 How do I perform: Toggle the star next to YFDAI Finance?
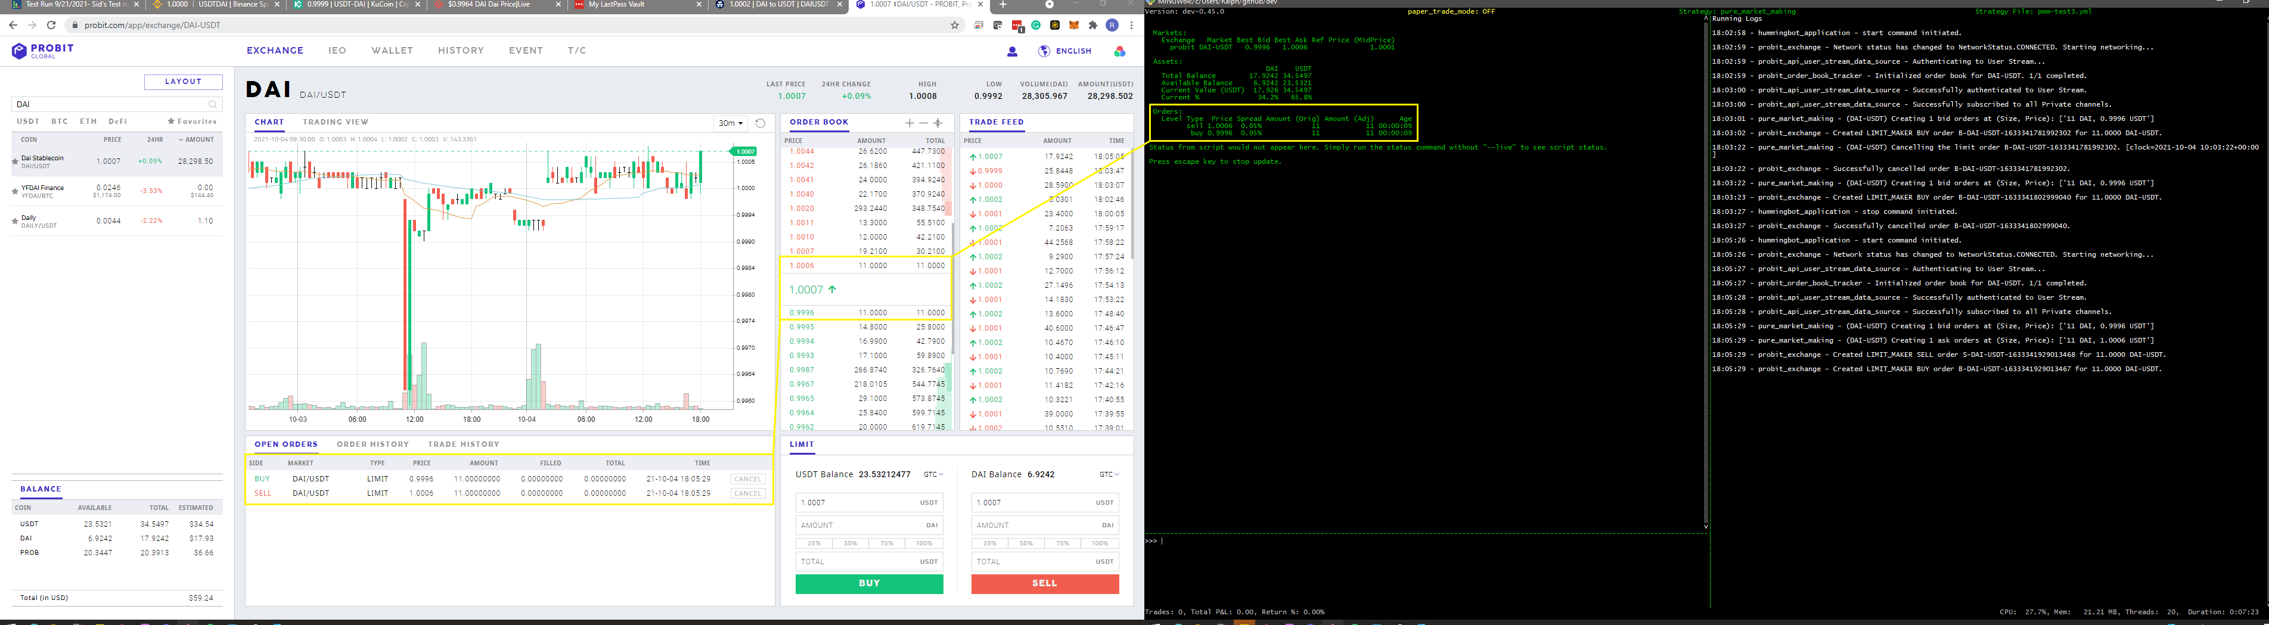tap(14, 191)
